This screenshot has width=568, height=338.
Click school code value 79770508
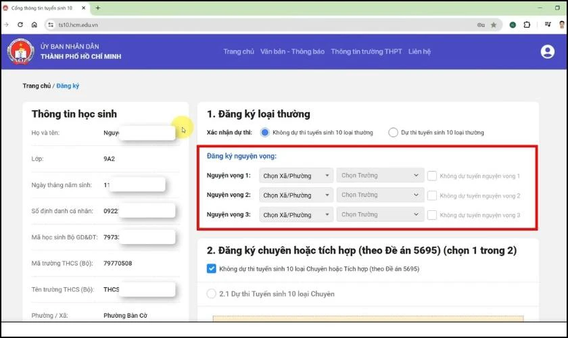(118, 264)
